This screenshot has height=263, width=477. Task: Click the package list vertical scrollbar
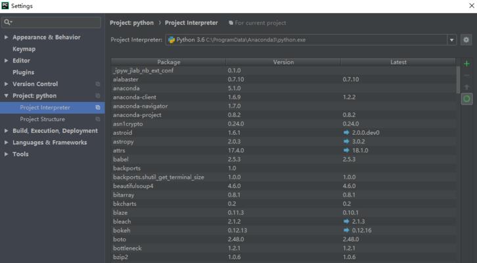point(458,80)
